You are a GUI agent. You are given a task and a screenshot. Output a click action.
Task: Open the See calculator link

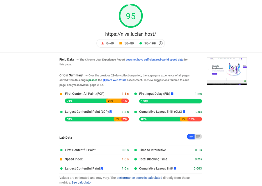82,183
